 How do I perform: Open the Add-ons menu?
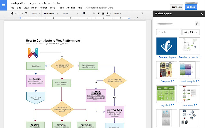click(x=70, y=8)
